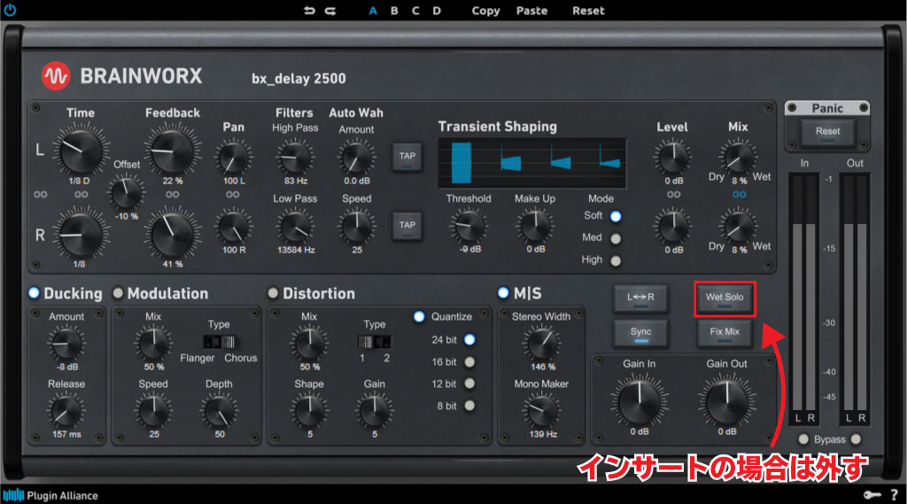The width and height of the screenshot is (907, 504).
Task: Select 12 bit quantize
Action: pyautogui.click(x=469, y=384)
